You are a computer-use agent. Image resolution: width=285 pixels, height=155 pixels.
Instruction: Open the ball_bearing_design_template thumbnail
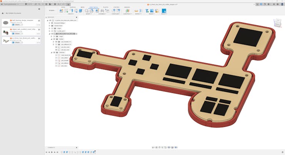pyautogui.click(x=6, y=23)
